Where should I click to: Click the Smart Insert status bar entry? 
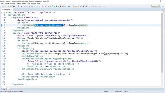point(118,92)
